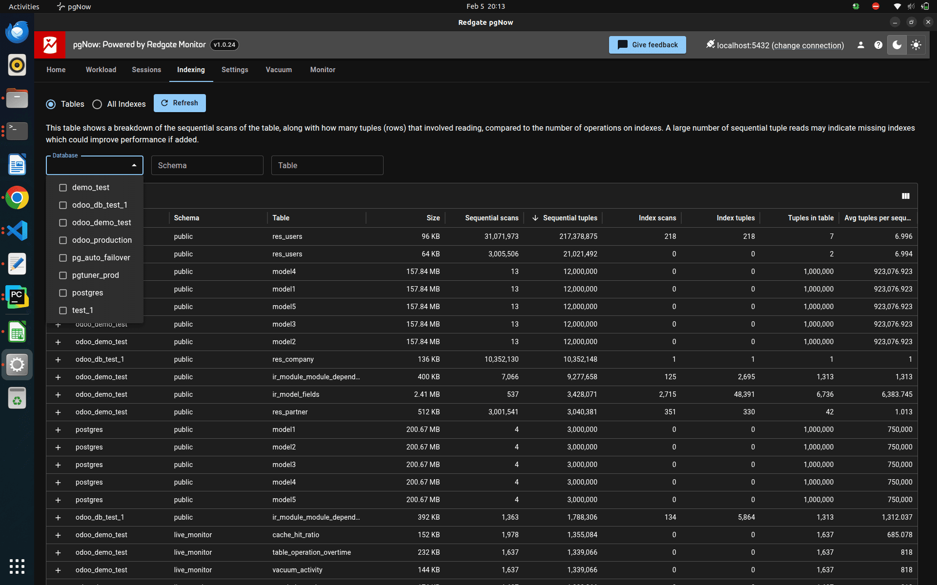Image resolution: width=937 pixels, height=585 pixels.
Task: Collapse the Database dropdown arrow
Action: pyautogui.click(x=134, y=165)
